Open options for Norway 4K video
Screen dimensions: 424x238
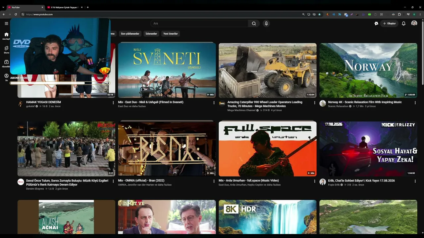[415, 103]
